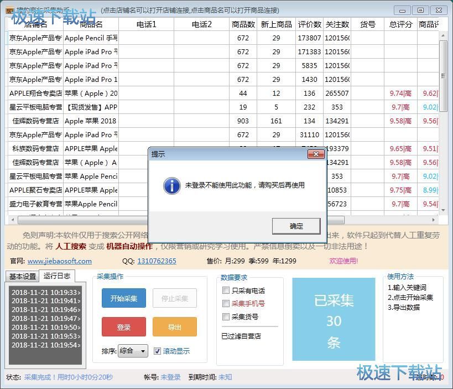This screenshot has height=389, width=453.
Task: Click the review count cell 5835
Action: coord(309,66)
